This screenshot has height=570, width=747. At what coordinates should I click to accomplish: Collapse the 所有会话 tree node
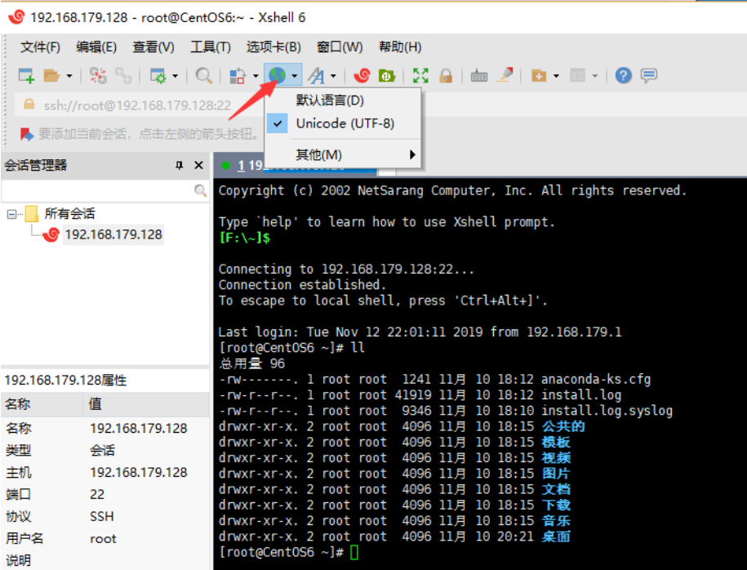coord(11,214)
